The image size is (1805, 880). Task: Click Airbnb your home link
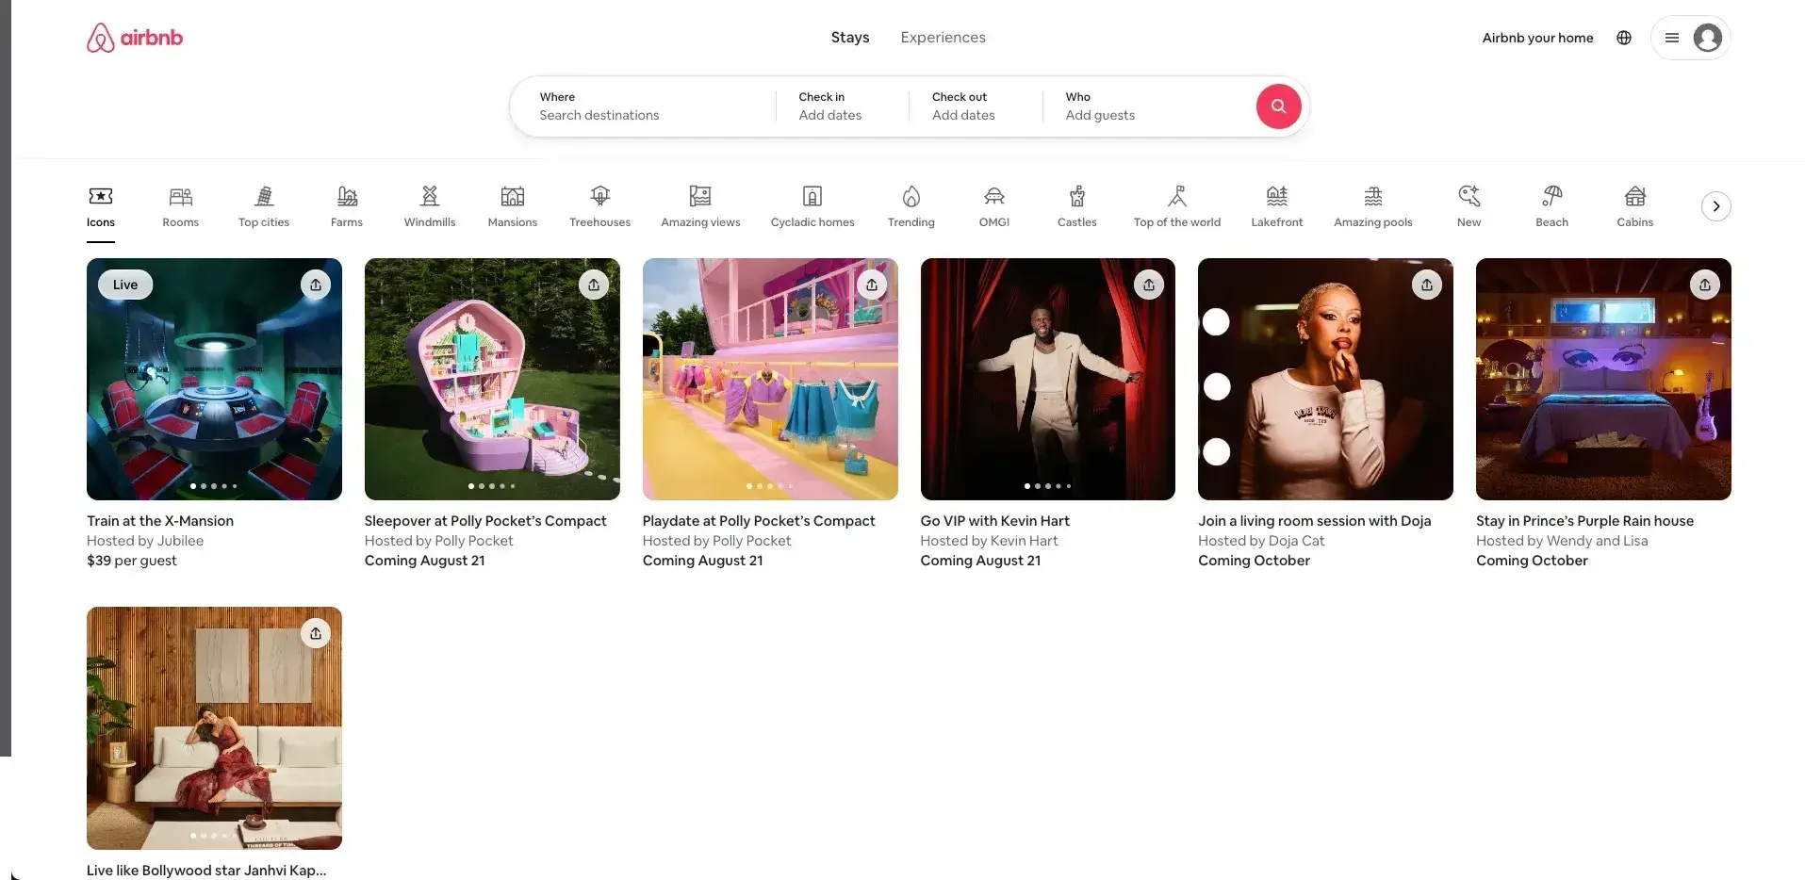tap(1537, 38)
